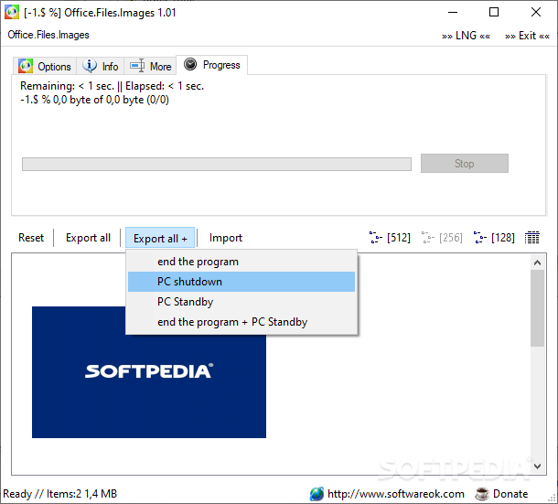
Task: Select 'PC shutdown' from the menu
Action: (241, 282)
